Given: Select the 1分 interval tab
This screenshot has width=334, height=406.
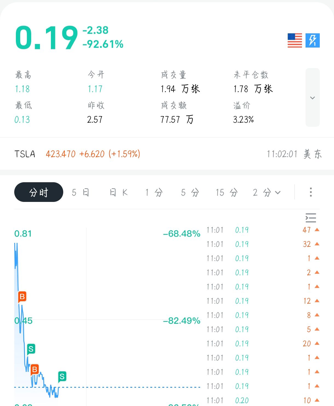Looking at the screenshot, I should click(x=154, y=192).
